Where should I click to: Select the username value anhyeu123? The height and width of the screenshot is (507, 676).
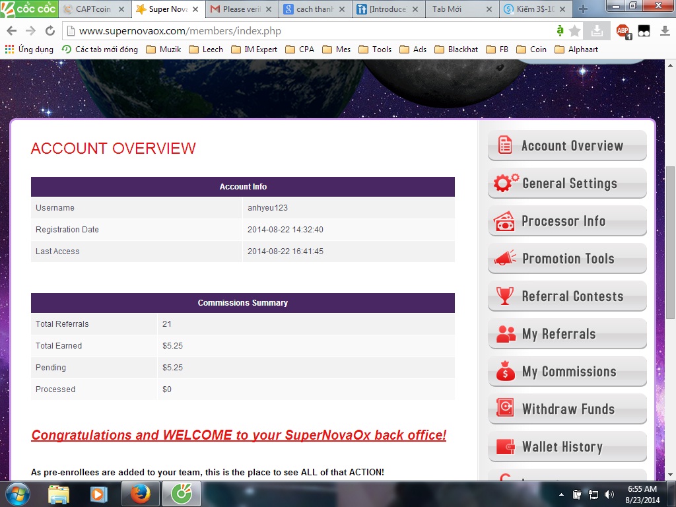[x=268, y=207]
